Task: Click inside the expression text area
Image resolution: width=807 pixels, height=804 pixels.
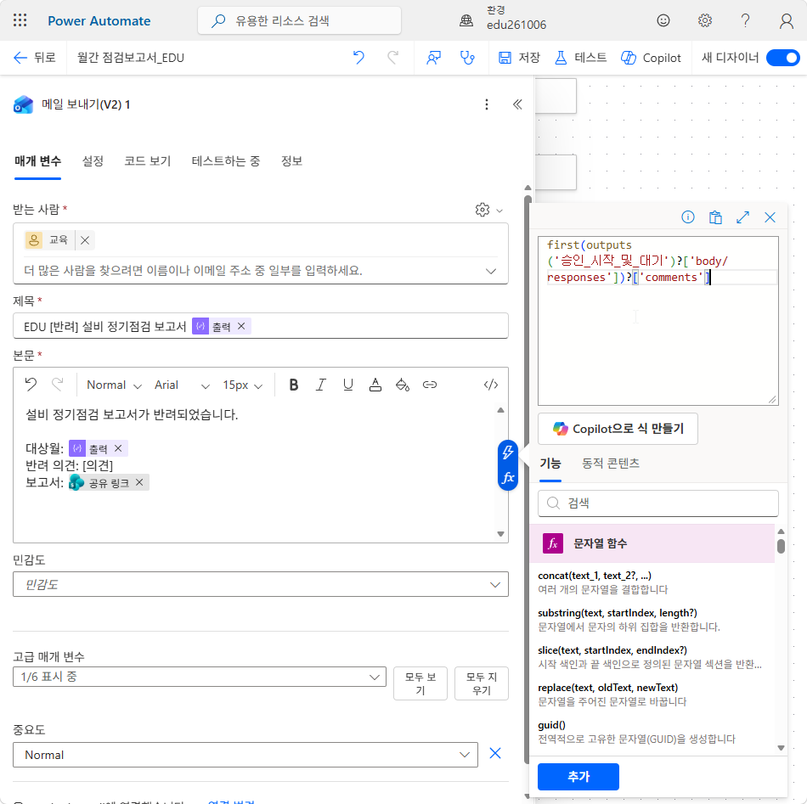Action: pyautogui.click(x=657, y=321)
